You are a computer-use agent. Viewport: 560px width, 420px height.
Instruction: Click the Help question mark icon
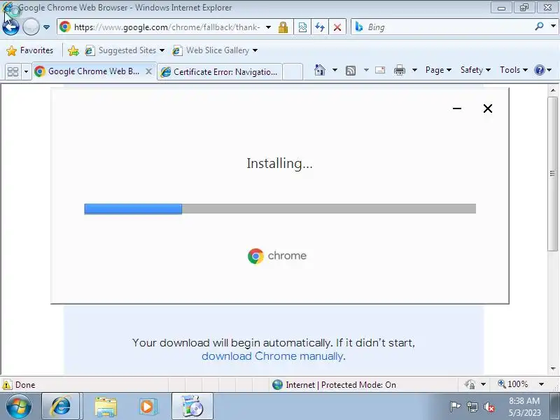[539, 70]
